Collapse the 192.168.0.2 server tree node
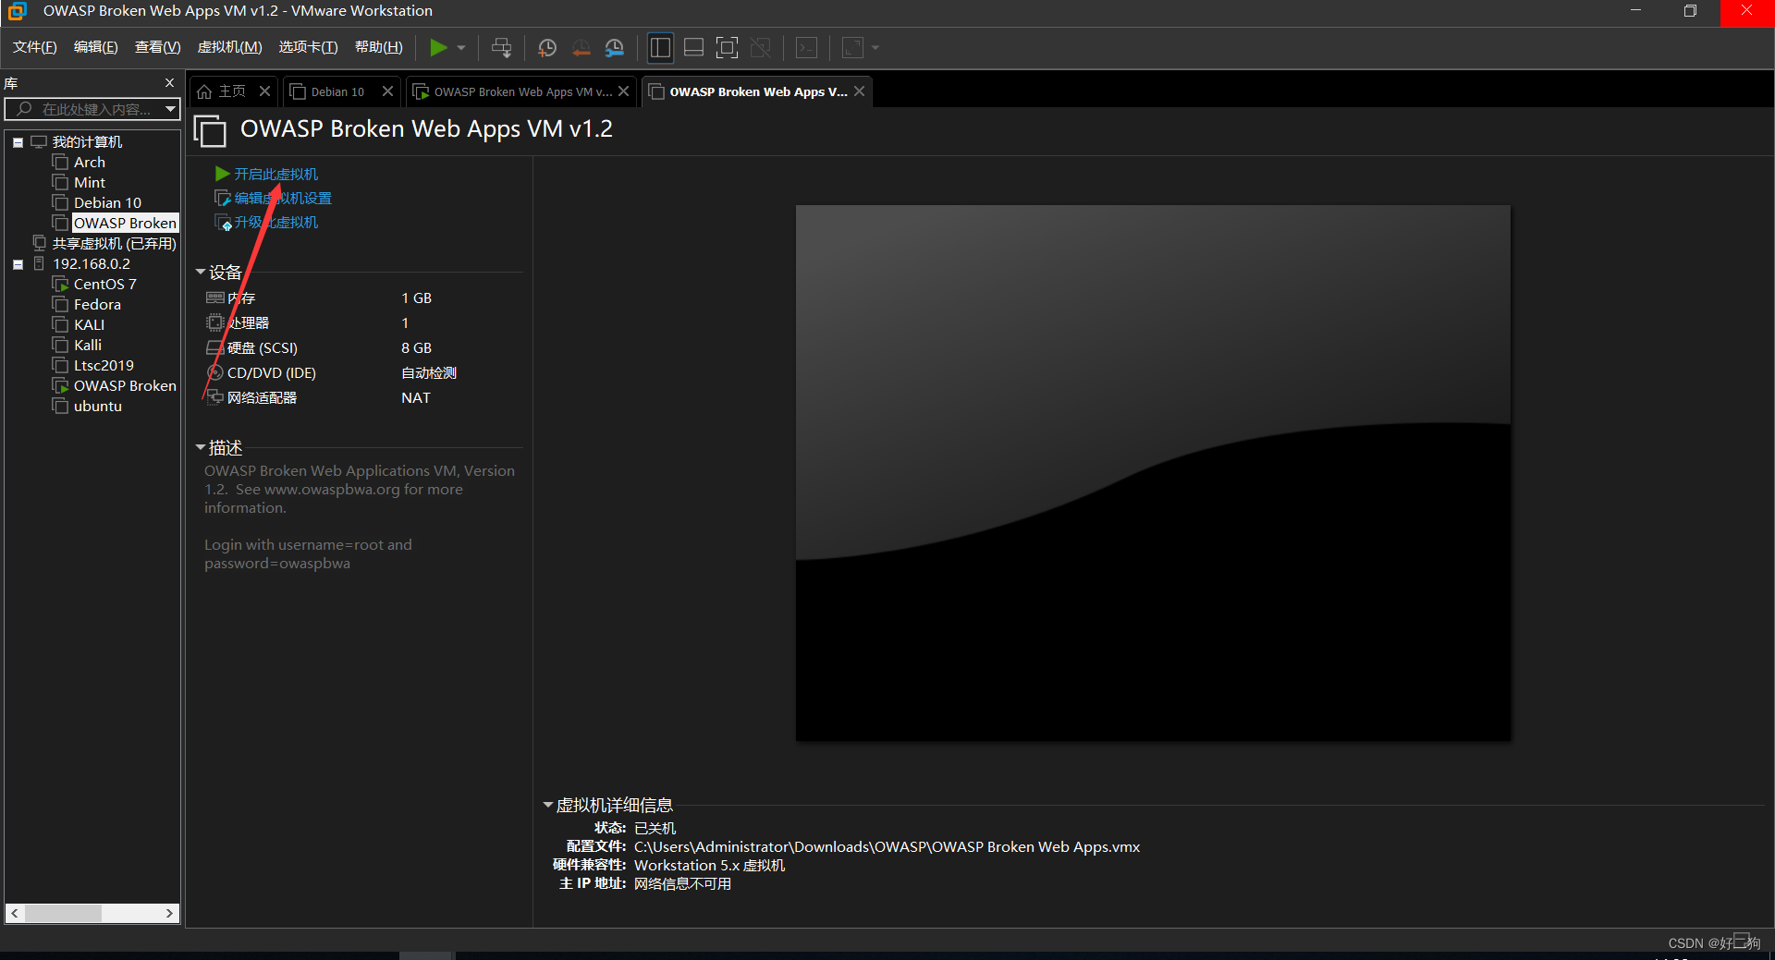1775x960 pixels. [18, 264]
